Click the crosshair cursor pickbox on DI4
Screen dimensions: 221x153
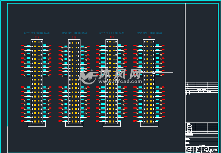154,73
